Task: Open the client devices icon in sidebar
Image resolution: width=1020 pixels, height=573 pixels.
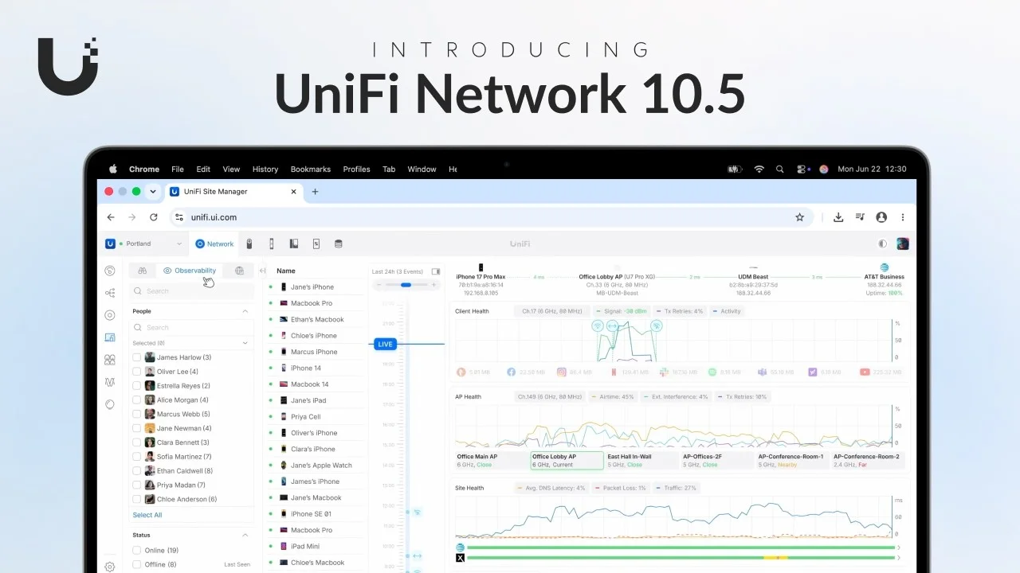Action: click(110, 337)
